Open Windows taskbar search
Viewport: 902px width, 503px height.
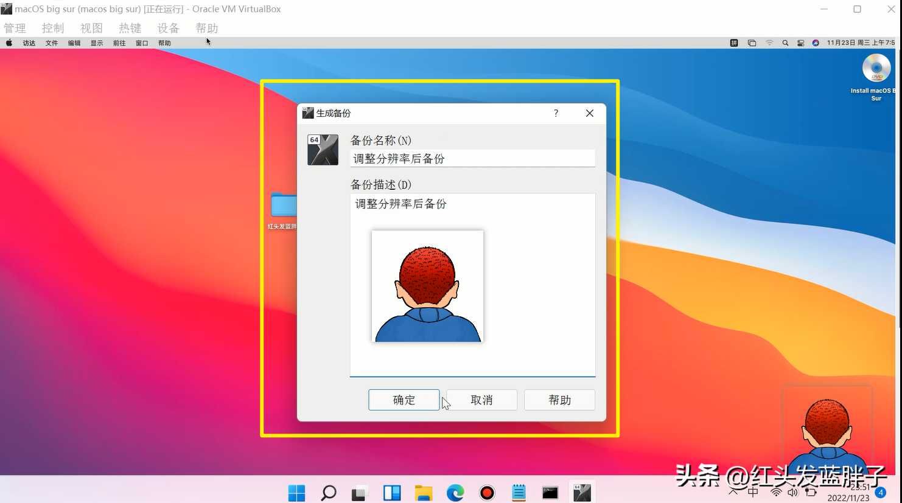(x=329, y=493)
